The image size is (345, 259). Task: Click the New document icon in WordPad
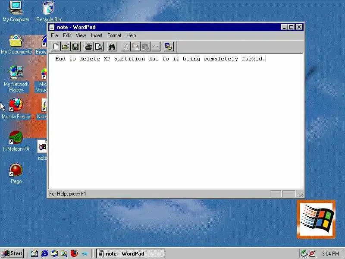pos(56,47)
